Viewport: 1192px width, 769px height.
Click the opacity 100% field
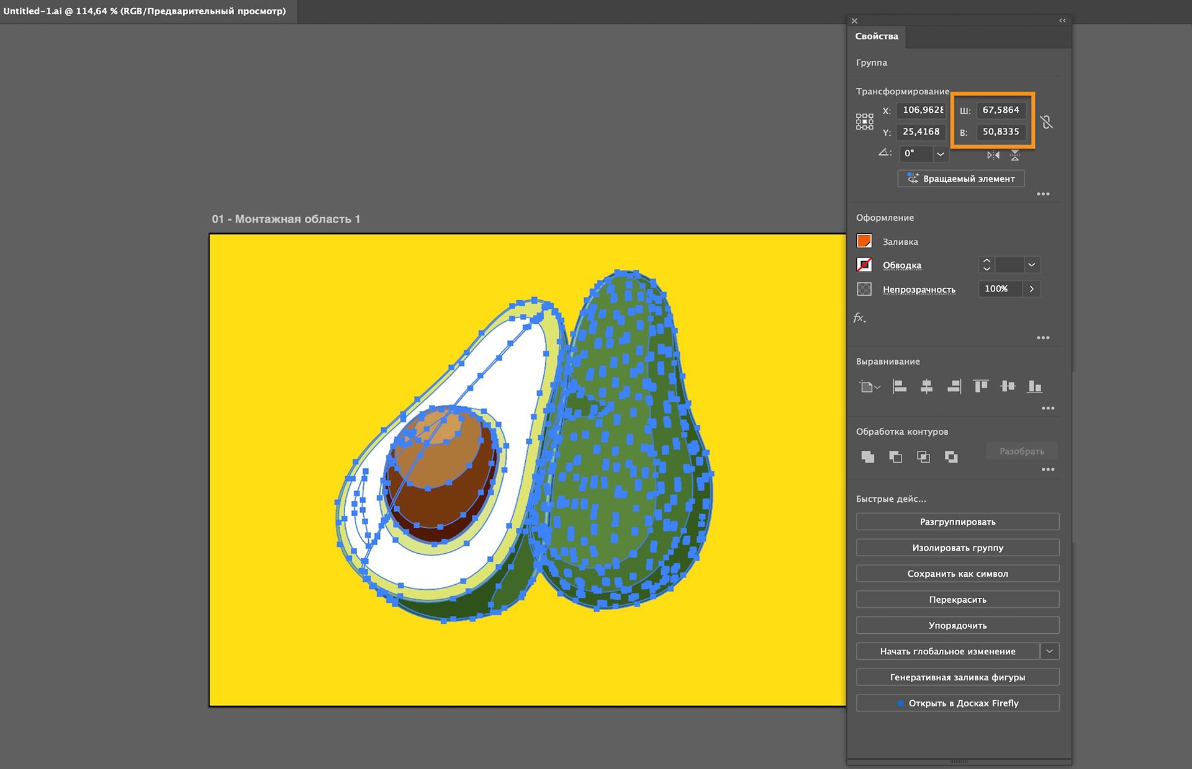click(x=1000, y=289)
